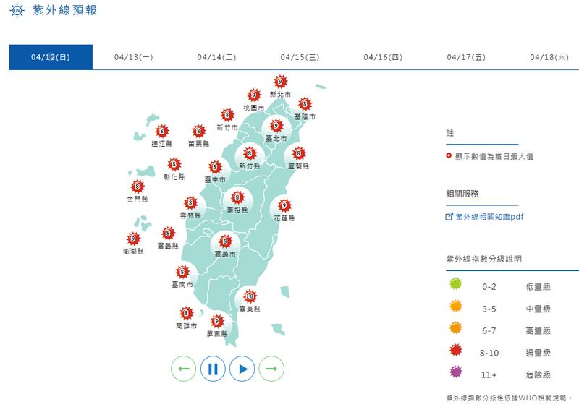Viewport: 579px width, 407px height.
Task: Select the Pingtung County UV 9 icon
Action: [x=217, y=321]
